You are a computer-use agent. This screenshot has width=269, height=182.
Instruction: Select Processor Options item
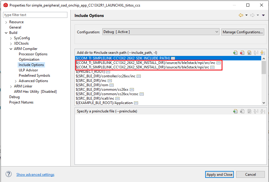(33, 54)
